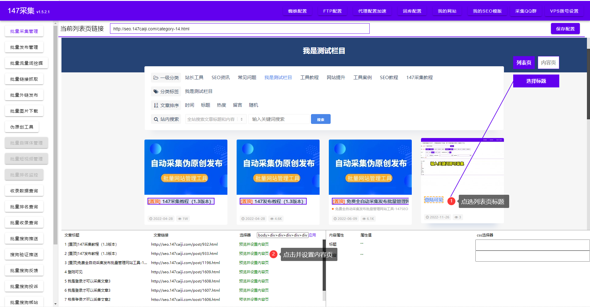Click the 我是测试栏目 tag under 分类标签
The image size is (590, 307).
[199, 91]
